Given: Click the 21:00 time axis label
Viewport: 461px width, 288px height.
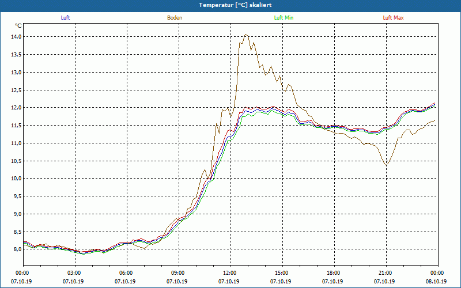Looking at the screenshot, I should click(x=384, y=273).
